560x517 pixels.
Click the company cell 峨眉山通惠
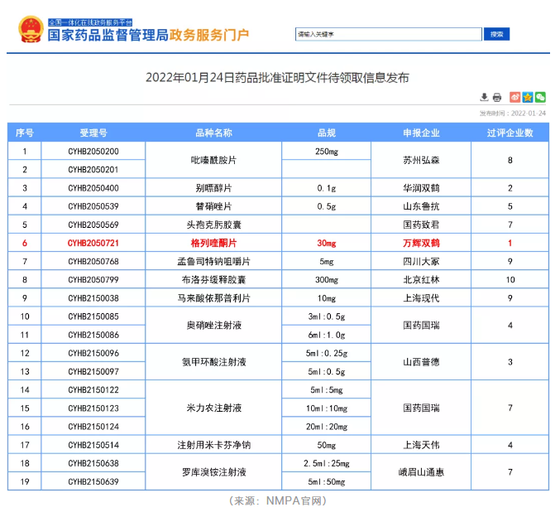click(x=421, y=472)
